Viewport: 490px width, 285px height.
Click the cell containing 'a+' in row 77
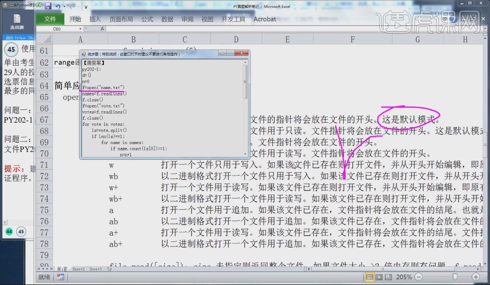[134, 233]
